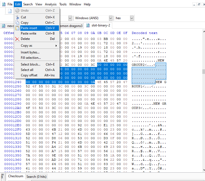Click the Paste insert clipboard icon
Viewport: 205px width, 181px height.
point(17,28)
